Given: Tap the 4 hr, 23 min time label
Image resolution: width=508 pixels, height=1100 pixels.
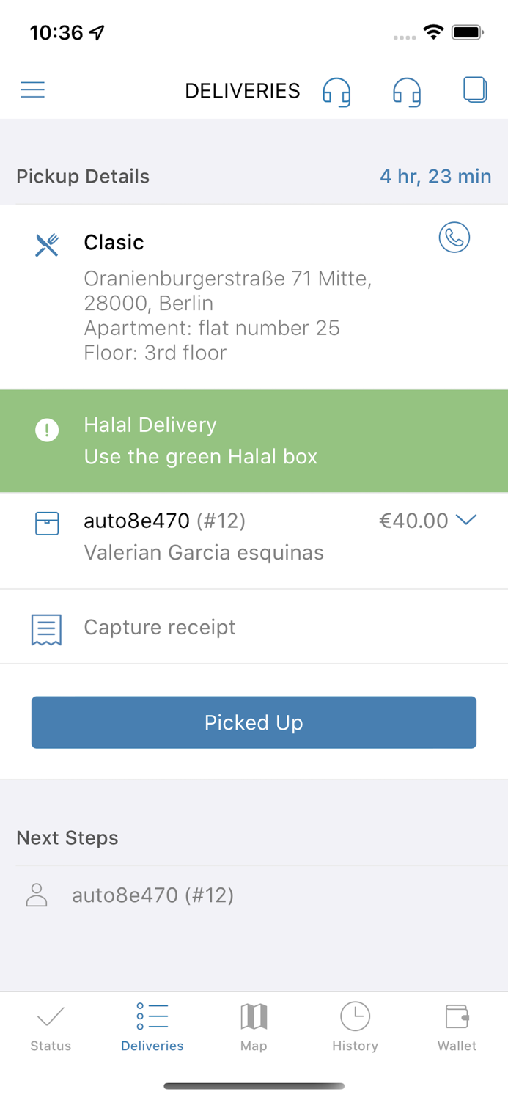Looking at the screenshot, I should (x=435, y=176).
